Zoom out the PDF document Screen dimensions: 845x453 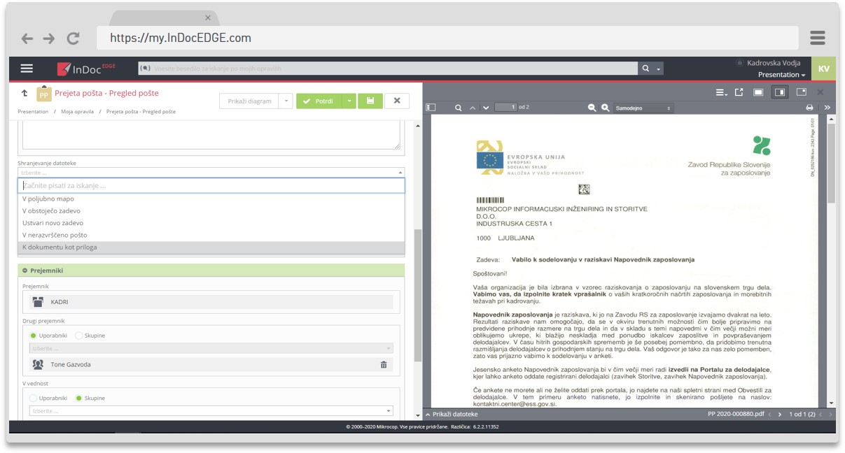click(x=592, y=108)
